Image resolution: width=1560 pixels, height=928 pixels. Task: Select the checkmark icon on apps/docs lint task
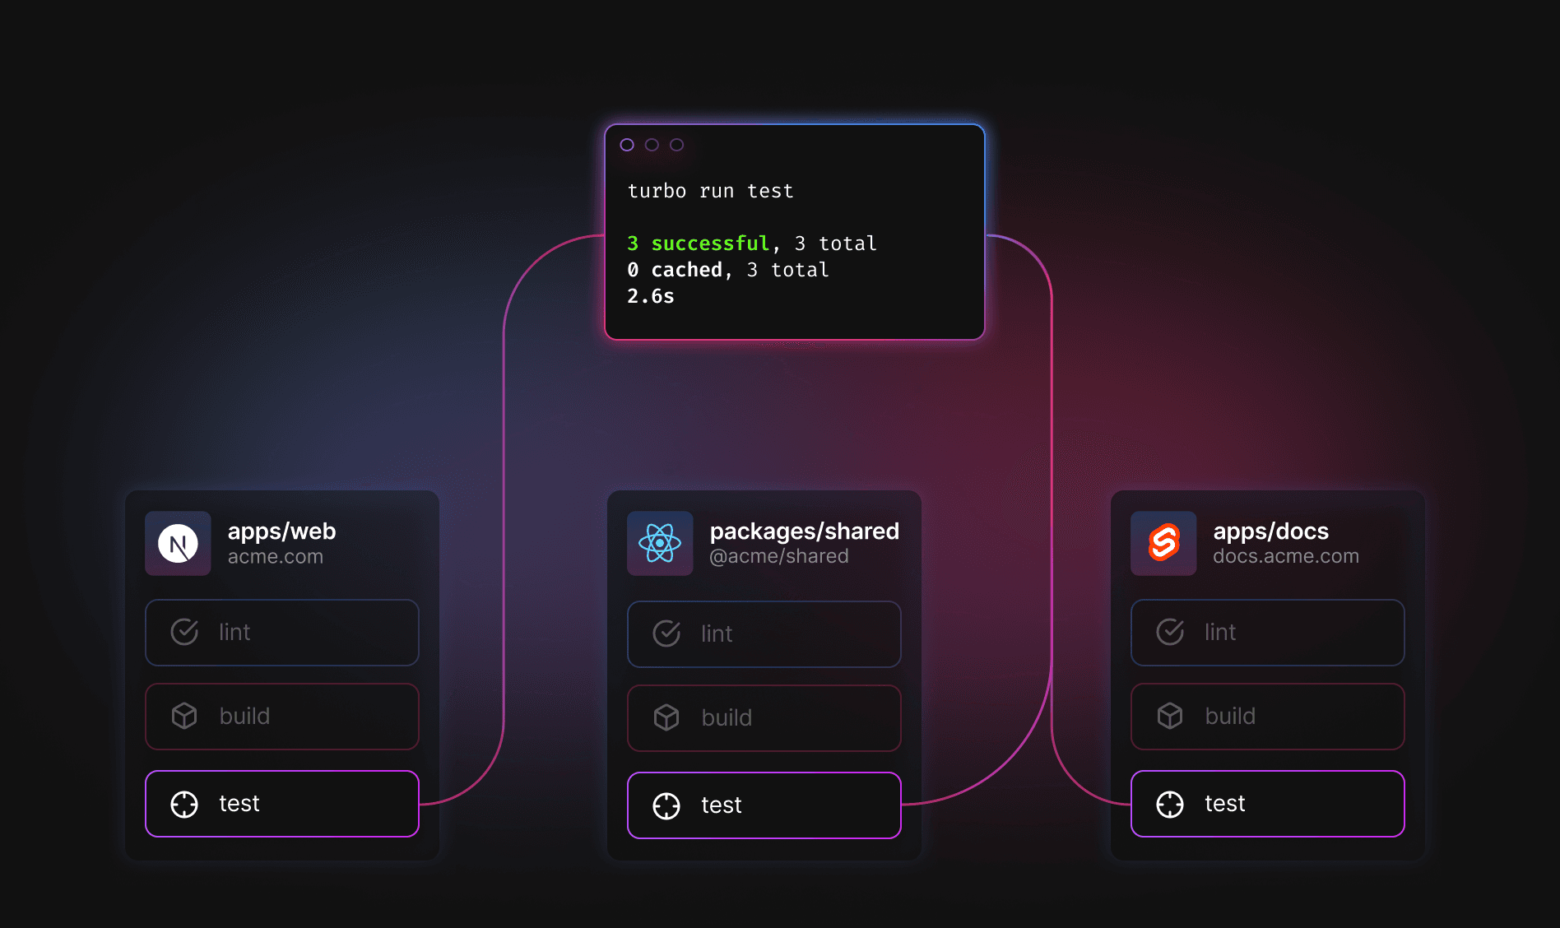[x=1170, y=632]
